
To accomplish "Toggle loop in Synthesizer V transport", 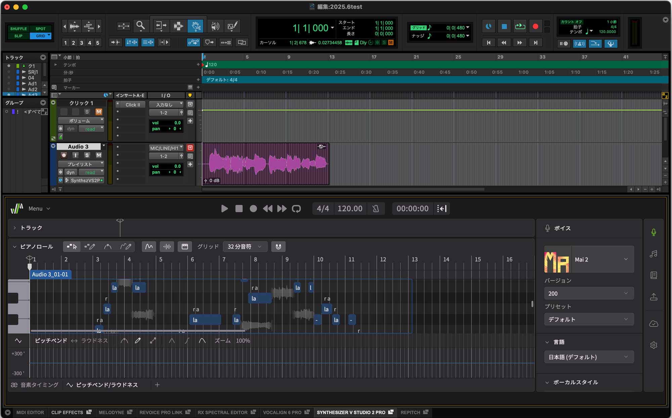I will tap(296, 209).
